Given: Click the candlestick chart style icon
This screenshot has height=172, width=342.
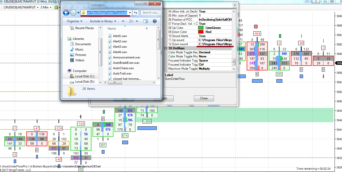Looking at the screenshot, I should (57, 7).
